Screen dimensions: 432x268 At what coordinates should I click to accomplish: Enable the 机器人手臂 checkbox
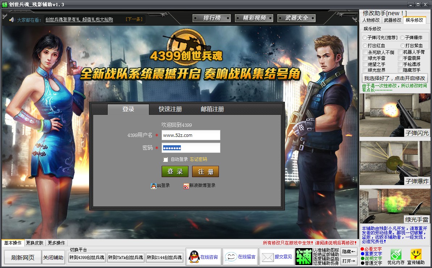(x=400, y=52)
